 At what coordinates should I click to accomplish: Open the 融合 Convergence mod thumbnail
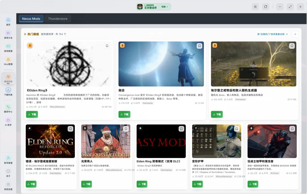coord(161,64)
